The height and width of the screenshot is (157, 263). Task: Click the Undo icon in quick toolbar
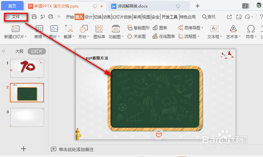(42, 17)
